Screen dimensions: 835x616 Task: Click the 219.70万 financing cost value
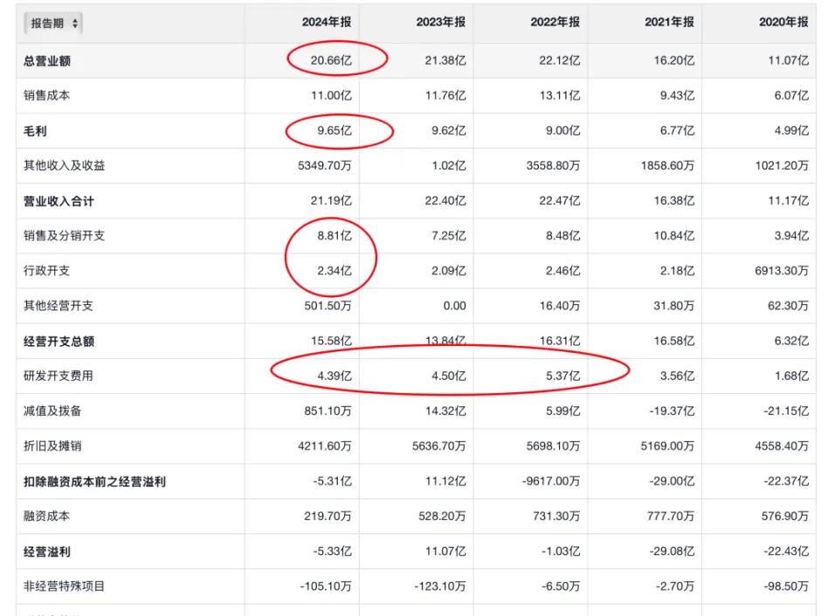328,516
